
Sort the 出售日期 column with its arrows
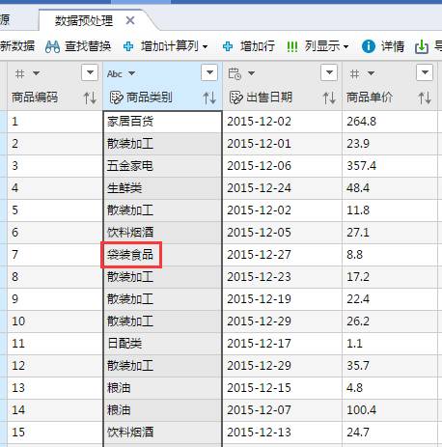[x=329, y=98]
